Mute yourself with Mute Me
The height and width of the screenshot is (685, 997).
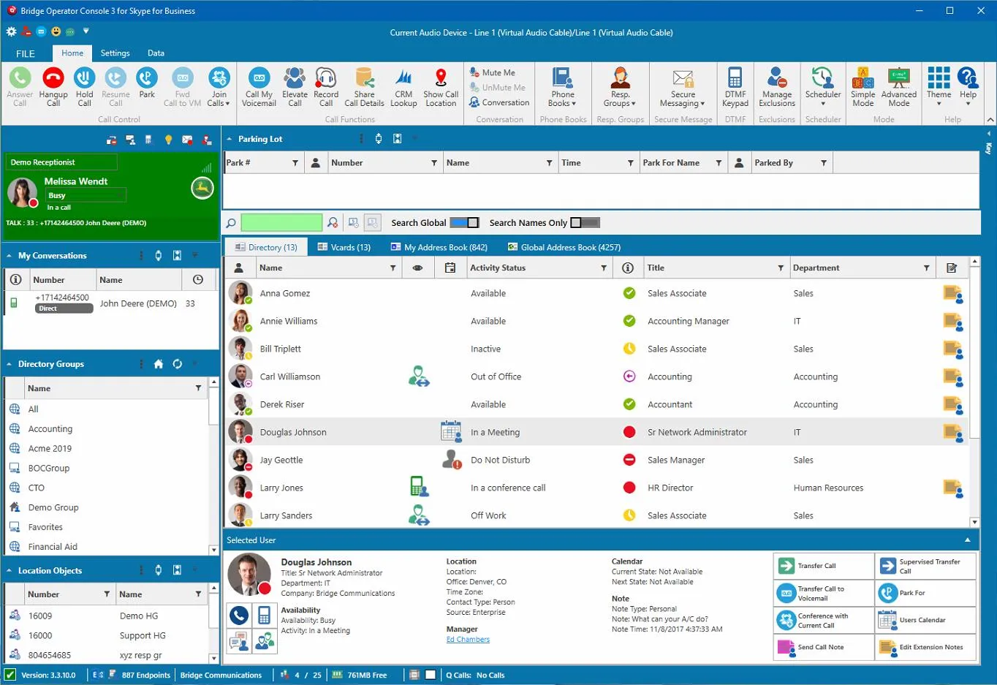click(x=498, y=72)
